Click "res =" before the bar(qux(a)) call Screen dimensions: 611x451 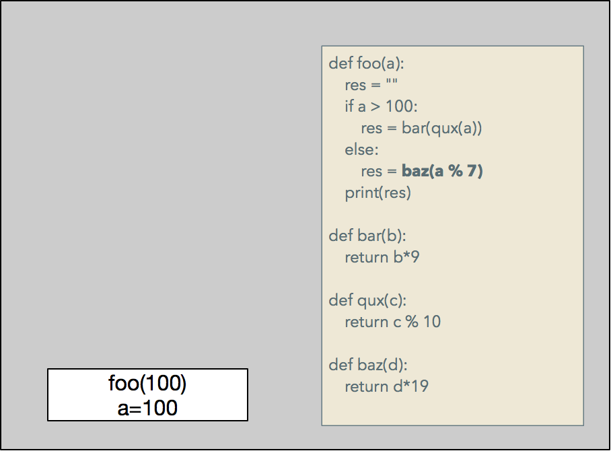coord(379,129)
